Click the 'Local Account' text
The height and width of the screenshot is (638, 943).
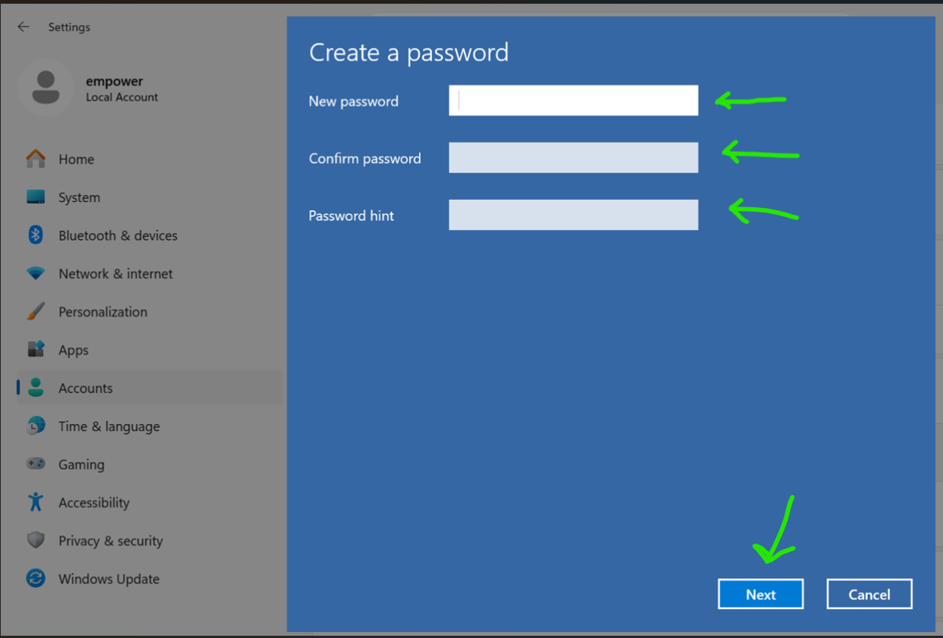pos(122,97)
